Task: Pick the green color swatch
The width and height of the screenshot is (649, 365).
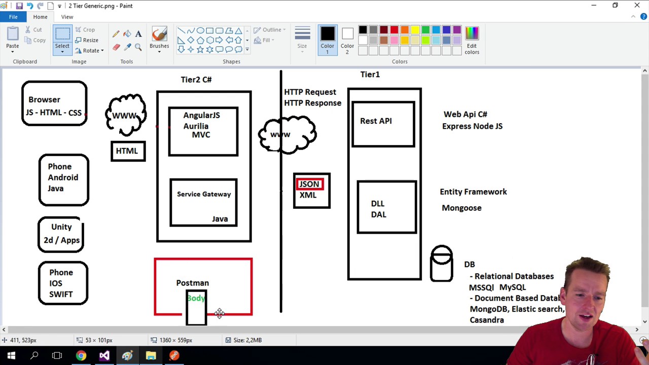Action: coord(426,30)
